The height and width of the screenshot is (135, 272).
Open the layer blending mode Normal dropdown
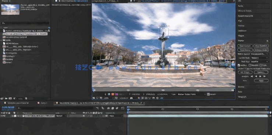(61, 116)
